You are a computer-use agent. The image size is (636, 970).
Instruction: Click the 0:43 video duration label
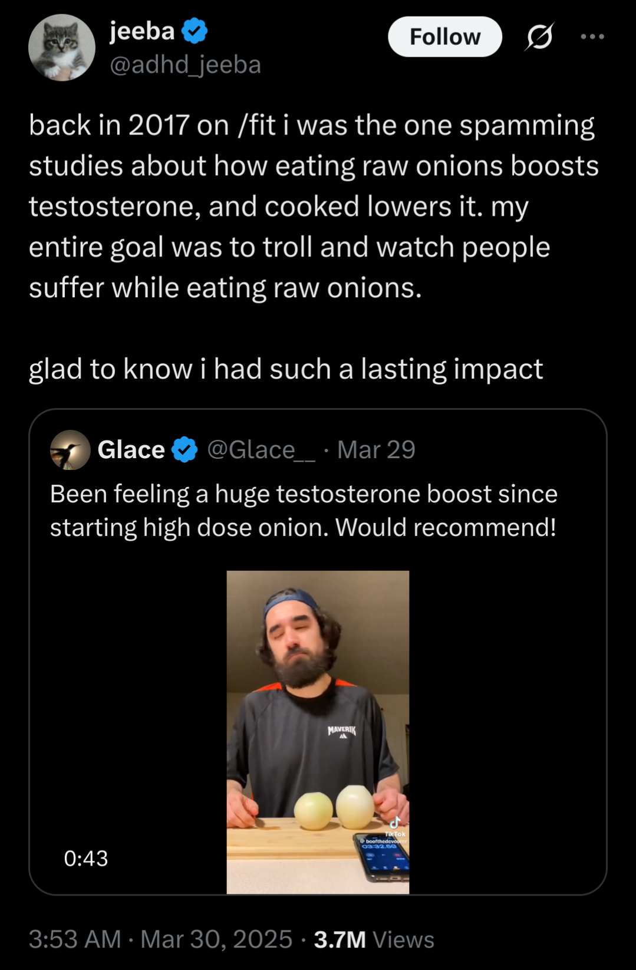86,859
